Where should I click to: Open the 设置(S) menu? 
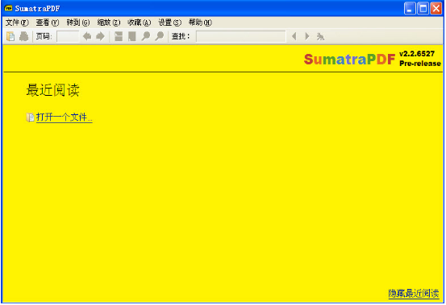click(x=170, y=23)
